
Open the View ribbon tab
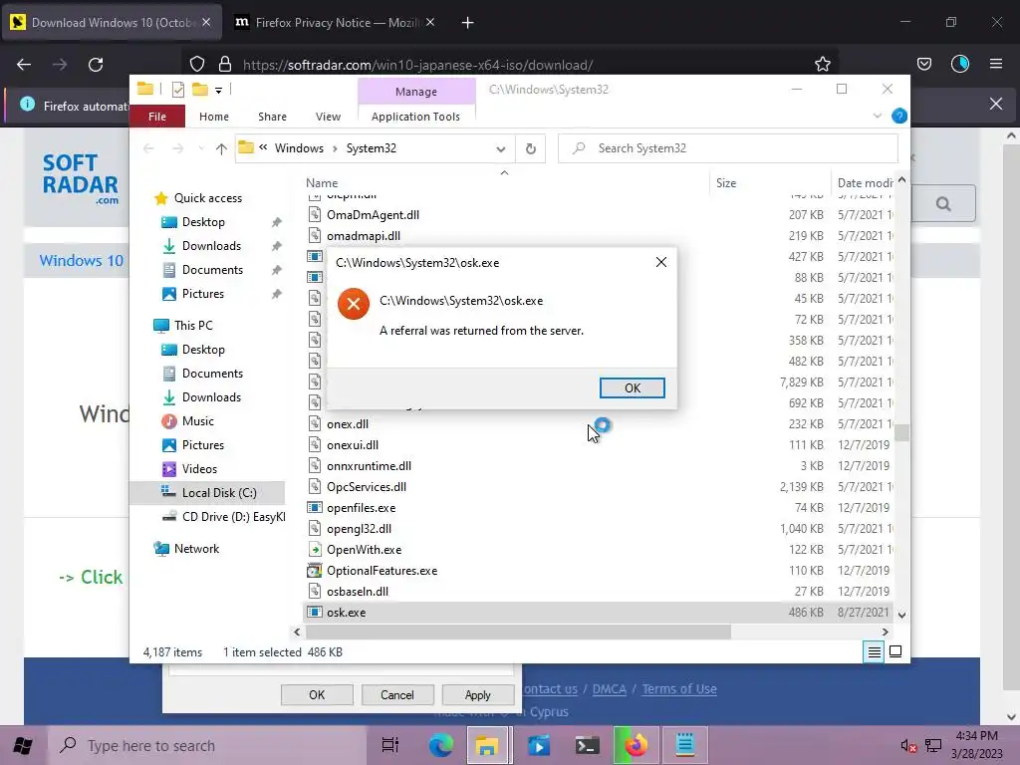coord(328,117)
